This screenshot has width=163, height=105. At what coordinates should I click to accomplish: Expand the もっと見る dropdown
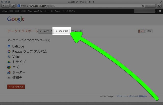(69, 11)
